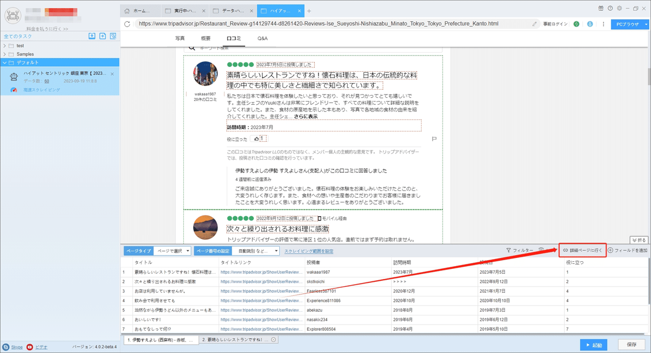This screenshot has height=353, width=651.
Task: Add a new browser tab with plus
Action: tap(309, 10)
